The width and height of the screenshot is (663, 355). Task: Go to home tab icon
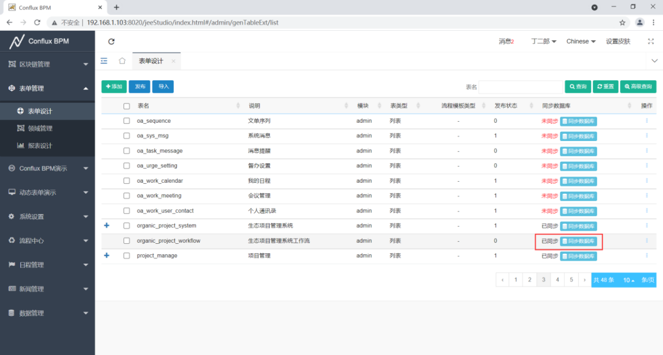pos(122,61)
